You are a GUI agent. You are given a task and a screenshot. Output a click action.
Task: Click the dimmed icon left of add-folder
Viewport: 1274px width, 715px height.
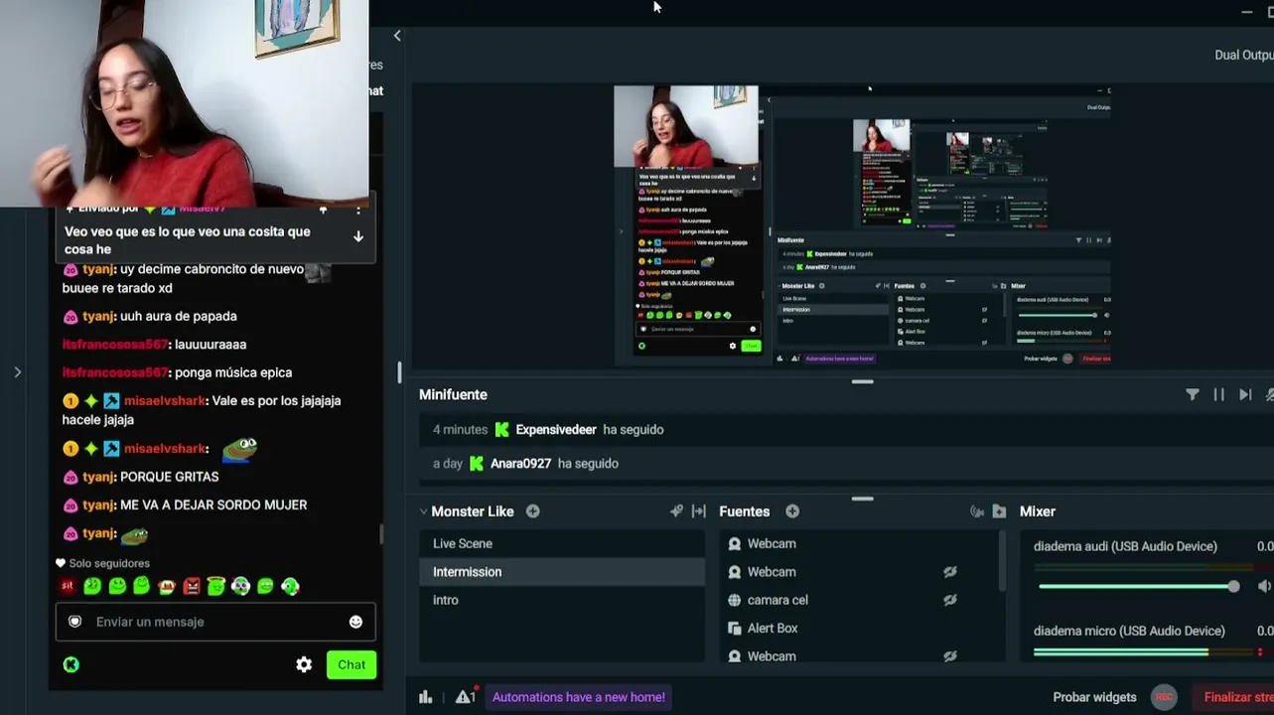point(977,511)
